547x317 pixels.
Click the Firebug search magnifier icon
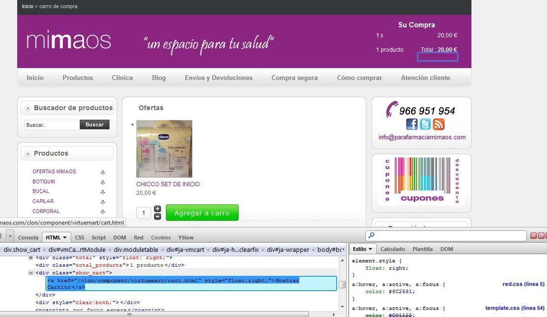tap(371, 236)
